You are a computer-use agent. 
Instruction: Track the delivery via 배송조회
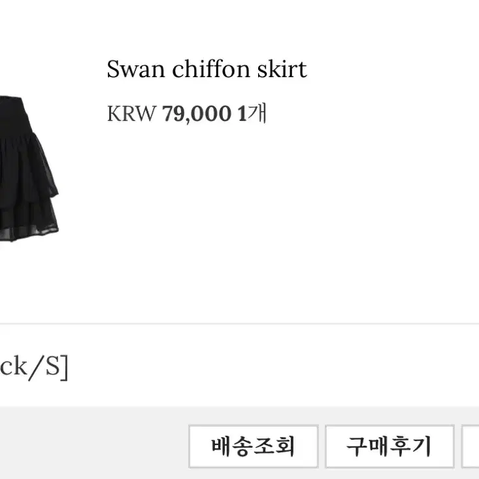click(254, 446)
